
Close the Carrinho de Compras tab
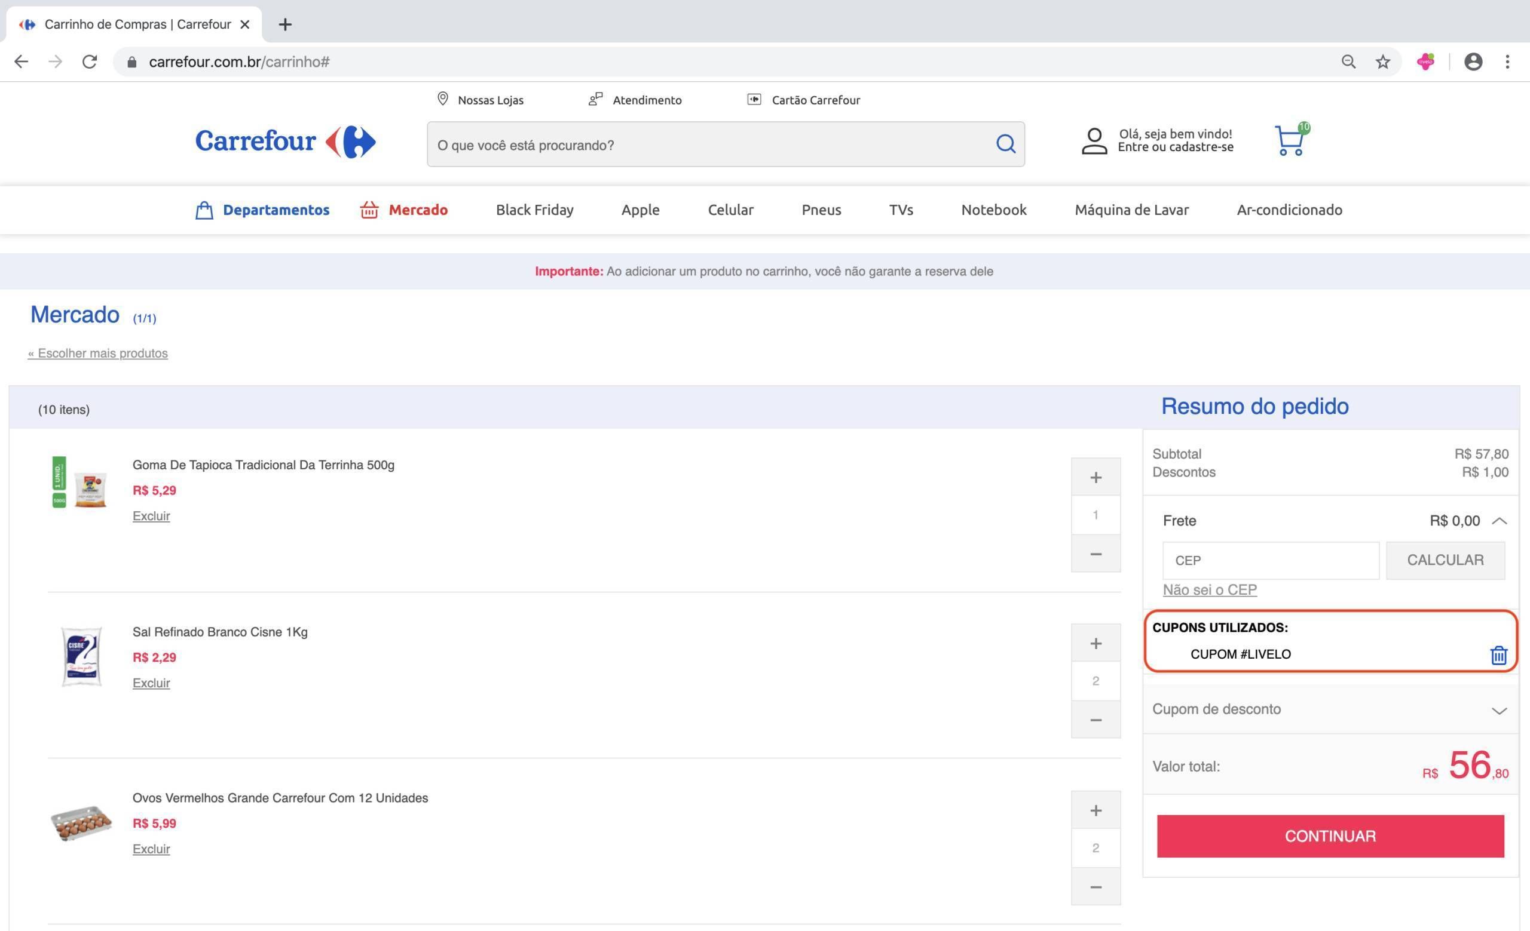coord(245,24)
